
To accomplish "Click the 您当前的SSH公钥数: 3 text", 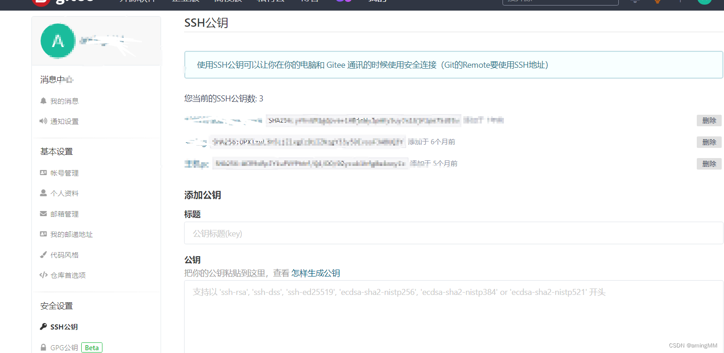I will (224, 98).
